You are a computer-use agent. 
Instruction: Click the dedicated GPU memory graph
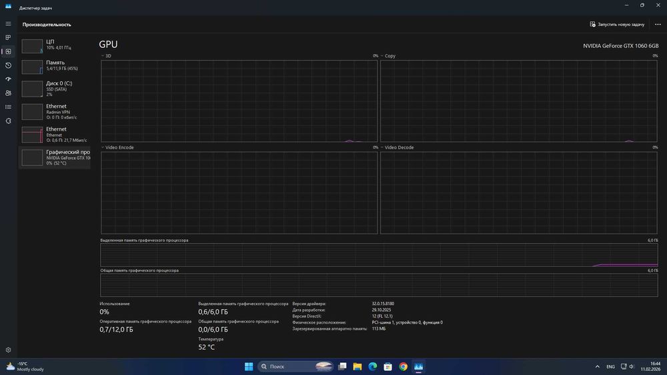pos(379,255)
